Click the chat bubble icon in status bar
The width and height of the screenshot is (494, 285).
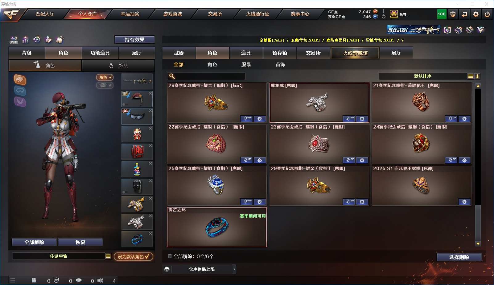tap(79, 280)
